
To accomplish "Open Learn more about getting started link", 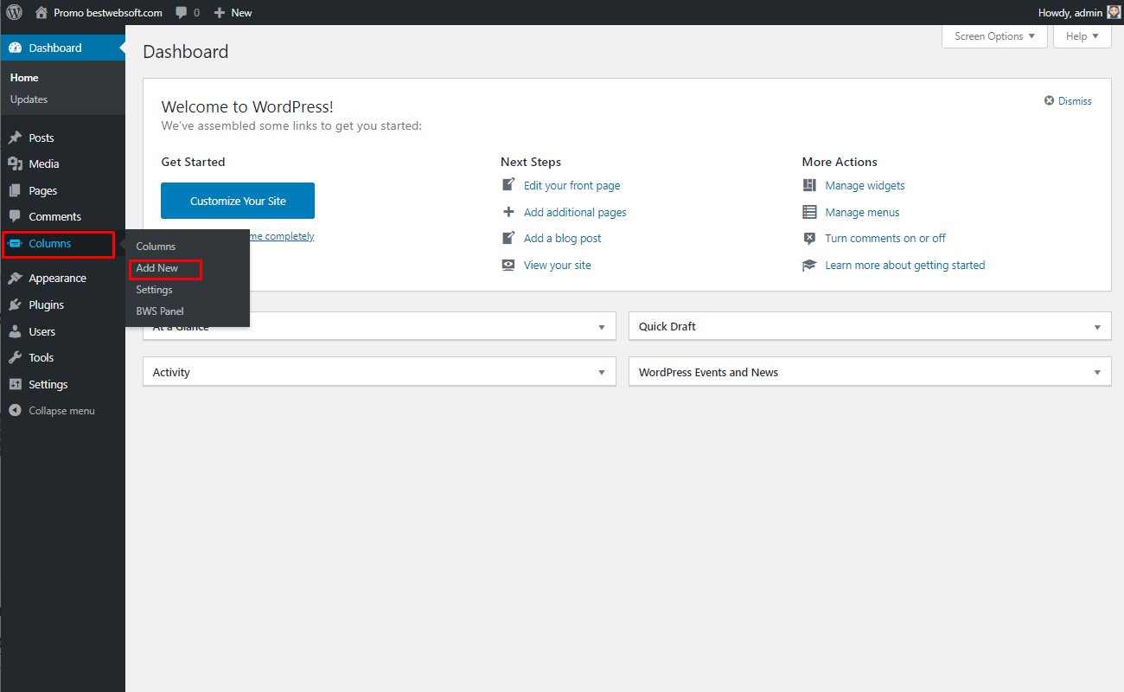I will pos(905,265).
